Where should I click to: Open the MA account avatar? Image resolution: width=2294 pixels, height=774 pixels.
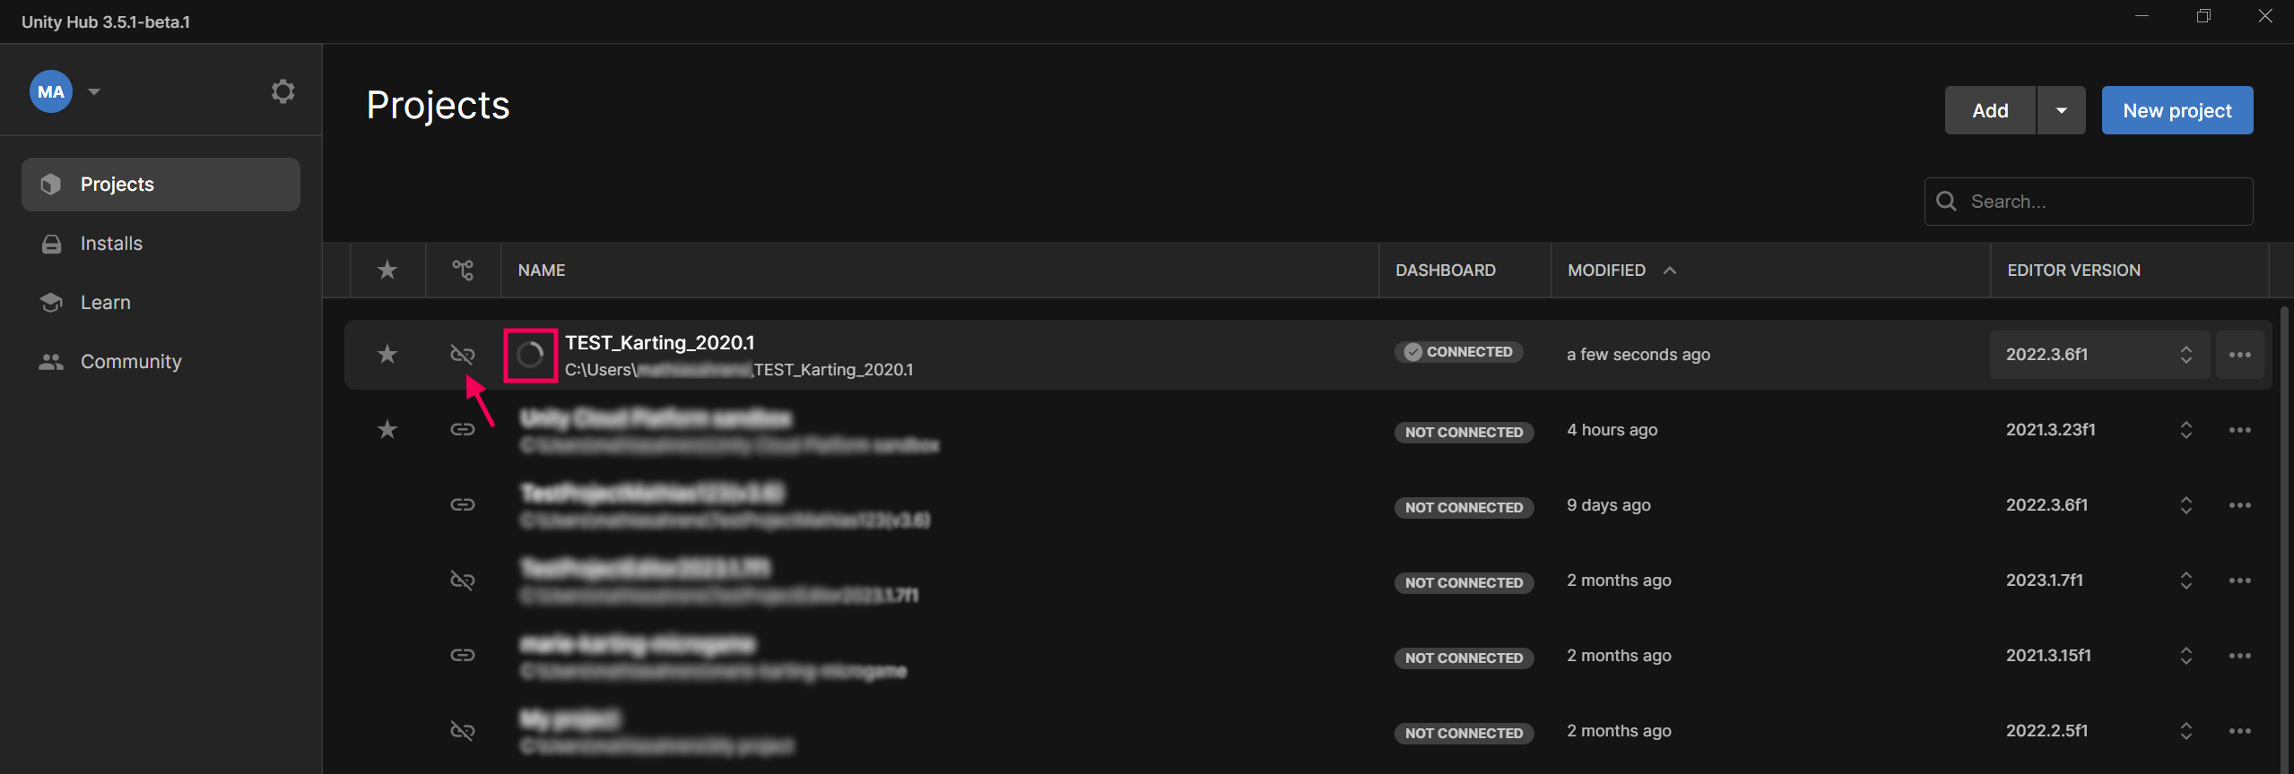[x=51, y=91]
